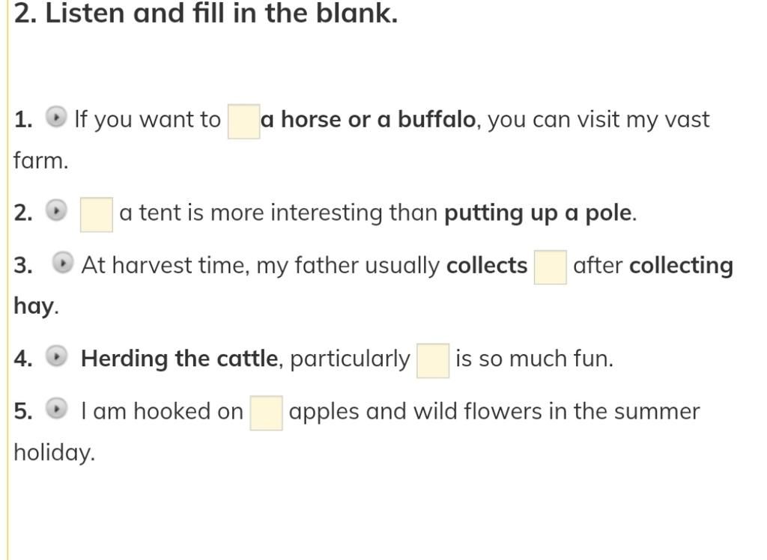Image resolution: width=767 pixels, height=560 pixels.
Task: Click the blank after the word 'particularly'
Action: coord(433,360)
